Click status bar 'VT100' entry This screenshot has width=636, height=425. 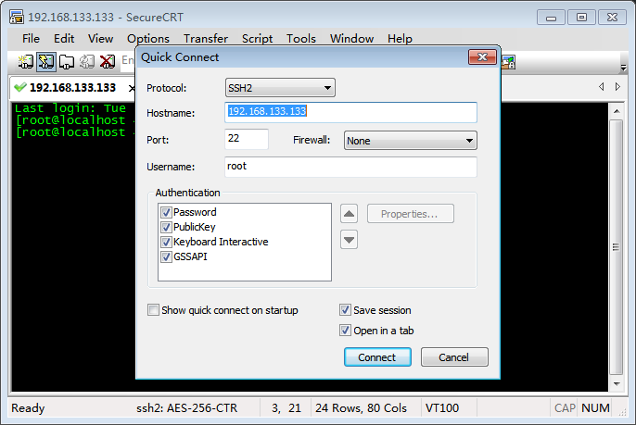[x=442, y=408]
